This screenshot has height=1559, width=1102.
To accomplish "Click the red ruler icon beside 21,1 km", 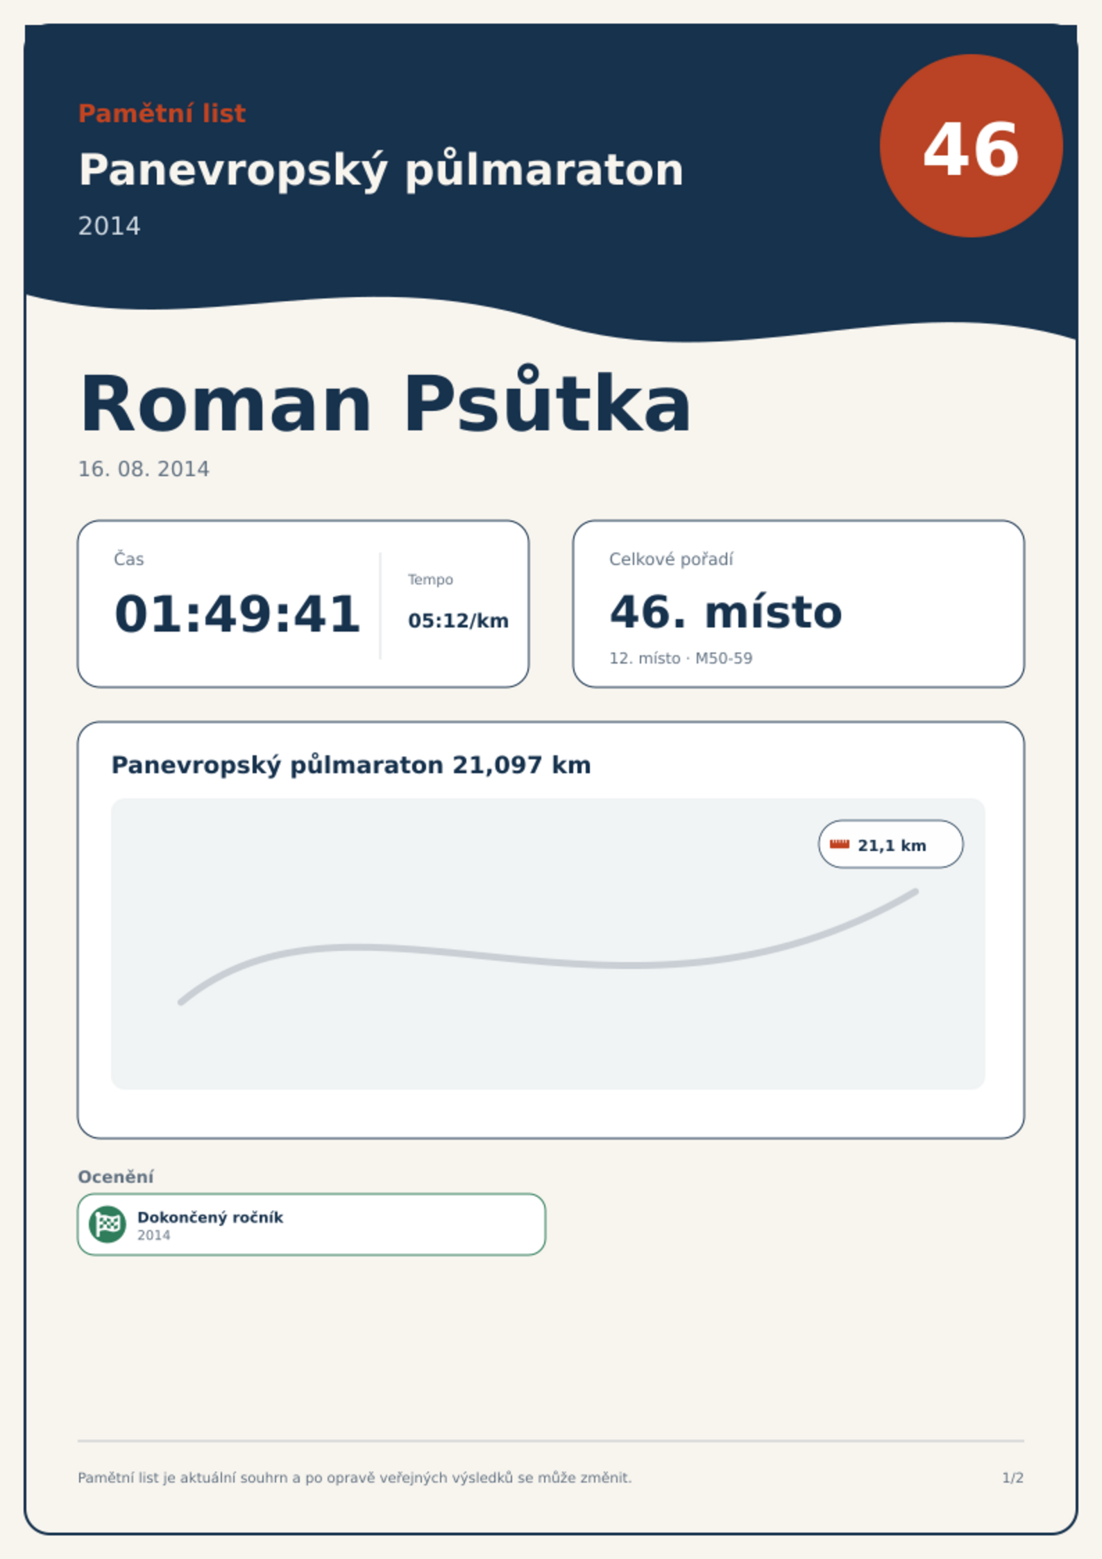I will tap(840, 844).
